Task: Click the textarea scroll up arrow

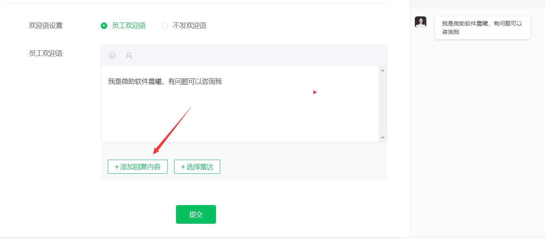Action: tap(382, 70)
